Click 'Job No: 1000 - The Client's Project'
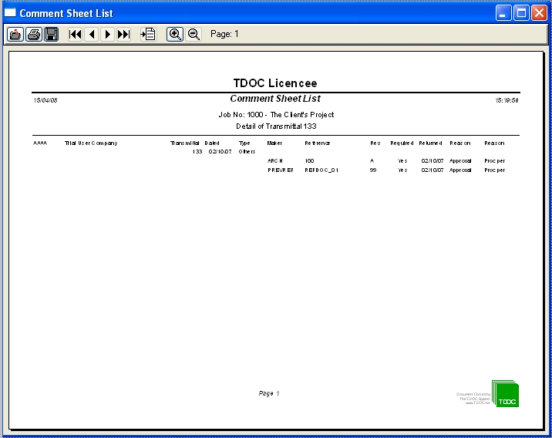The width and height of the screenshot is (552, 438). tap(276, 115)
